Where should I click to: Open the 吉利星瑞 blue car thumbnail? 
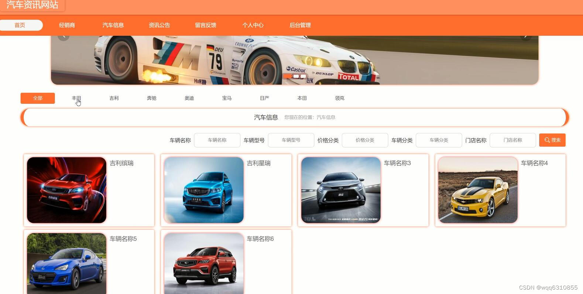(204, 190)
